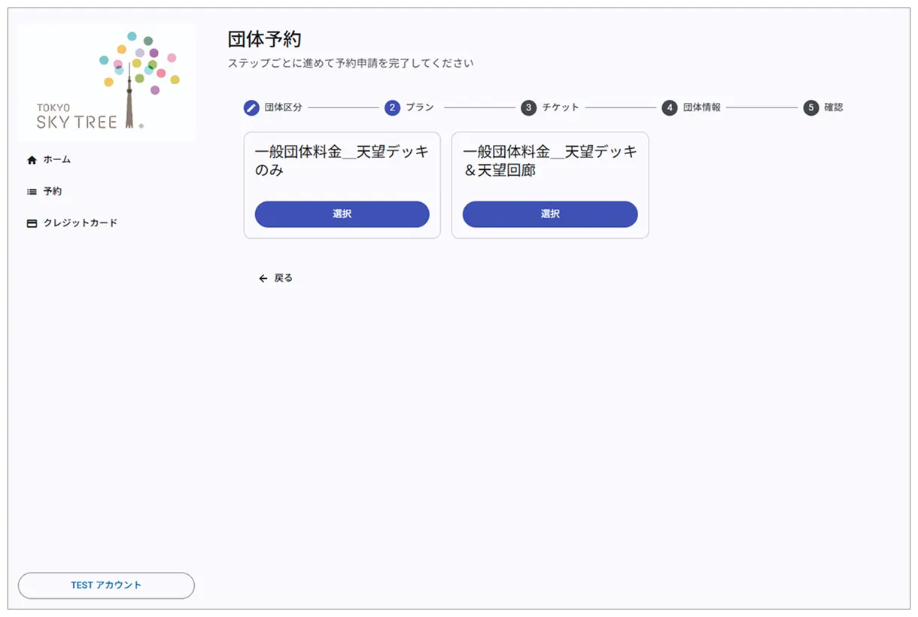Viewport: 918px width, 617px height.
Task: Open the TEST アカウント button
Action: pos(105,585)
